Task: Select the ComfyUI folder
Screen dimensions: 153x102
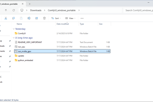Action: point(62,33)
